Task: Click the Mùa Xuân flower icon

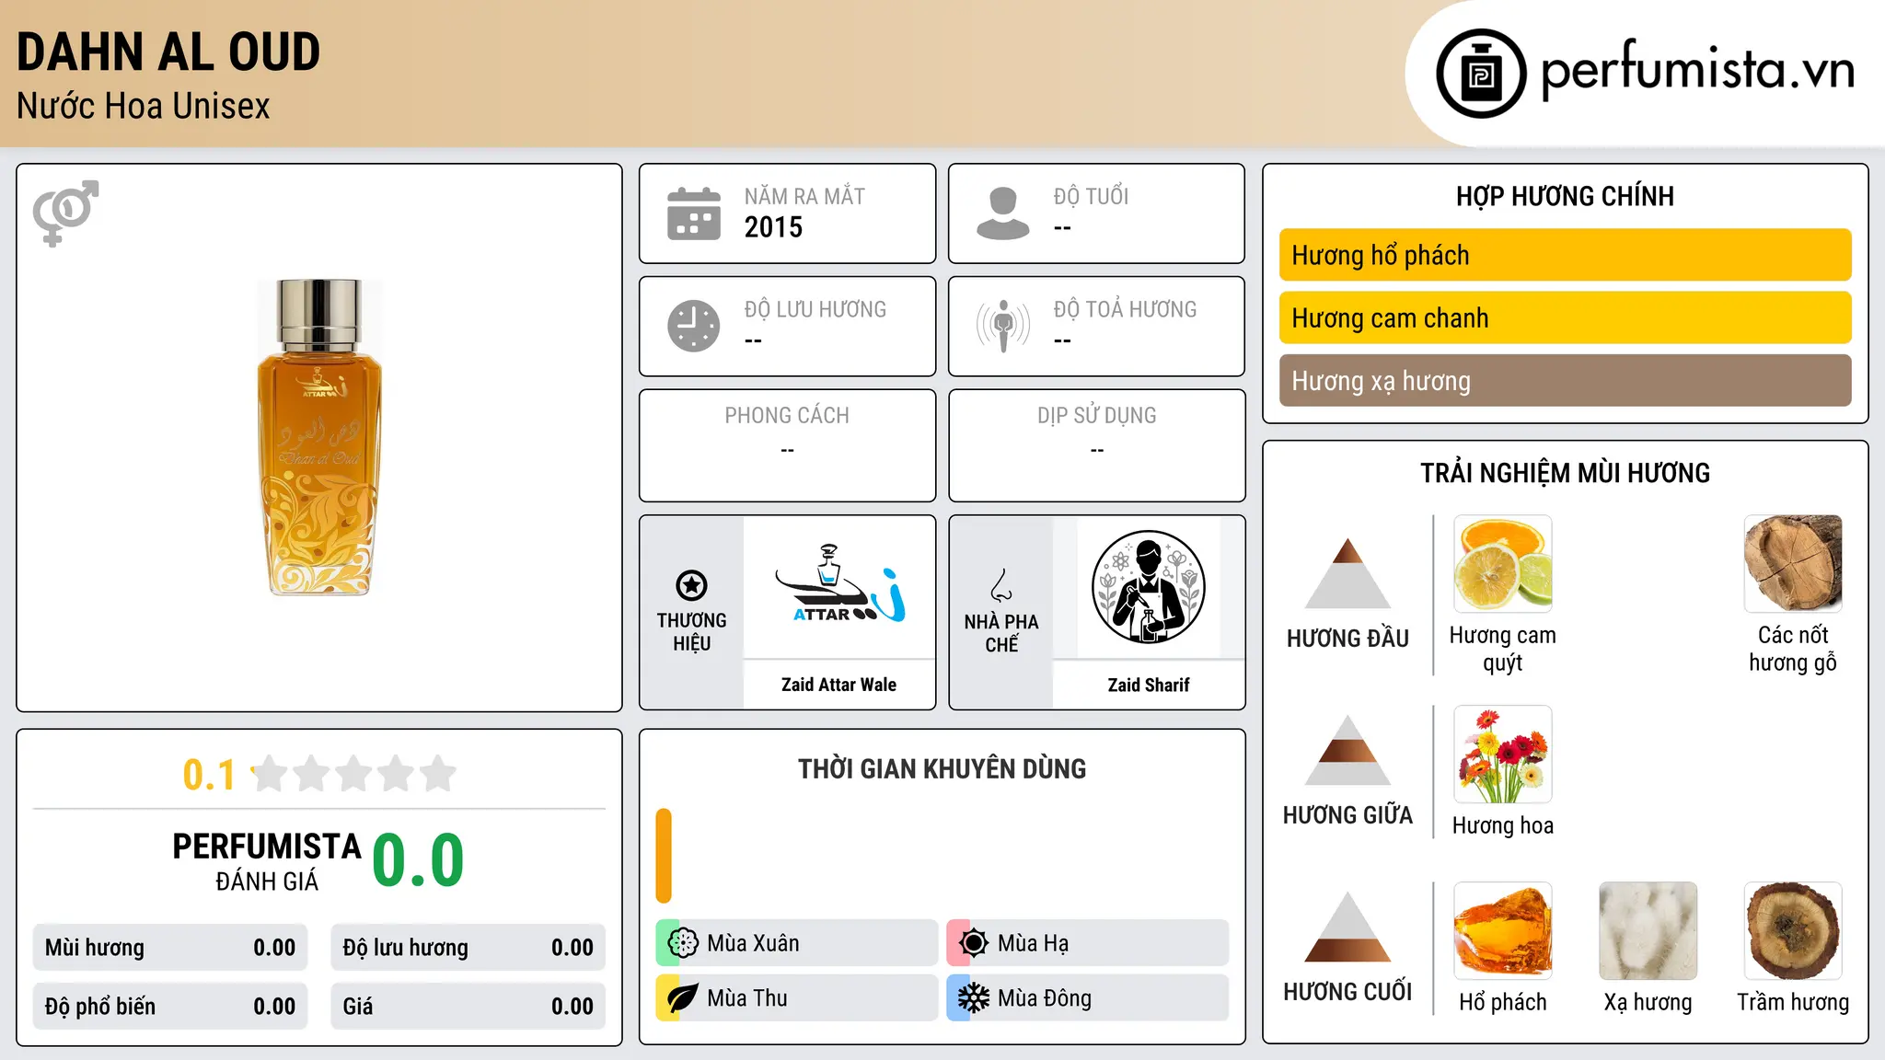Action: point(683,943)
